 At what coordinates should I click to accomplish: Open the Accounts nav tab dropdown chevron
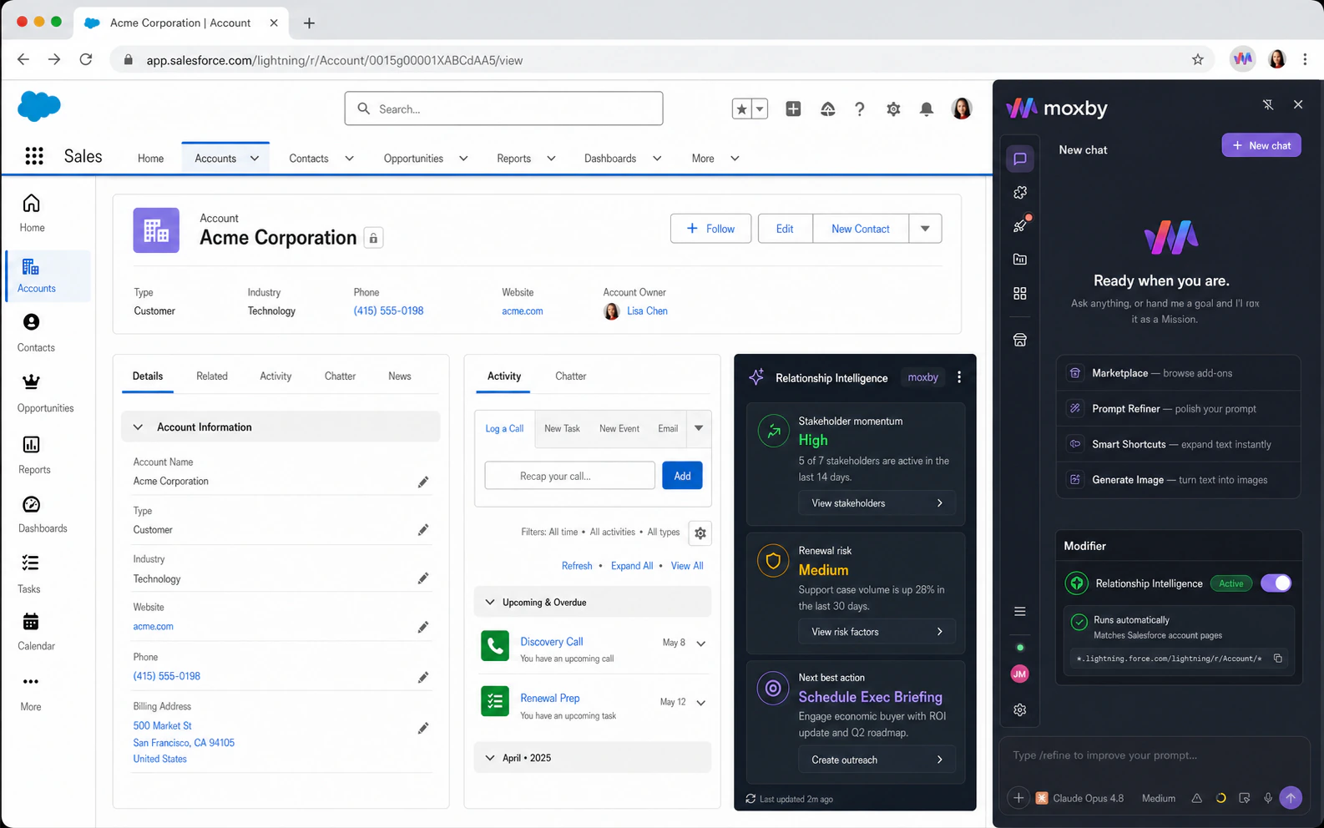255,159
